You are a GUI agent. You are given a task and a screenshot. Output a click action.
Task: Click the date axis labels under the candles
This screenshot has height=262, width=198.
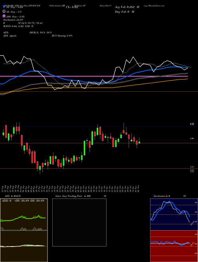pos(70,188)
